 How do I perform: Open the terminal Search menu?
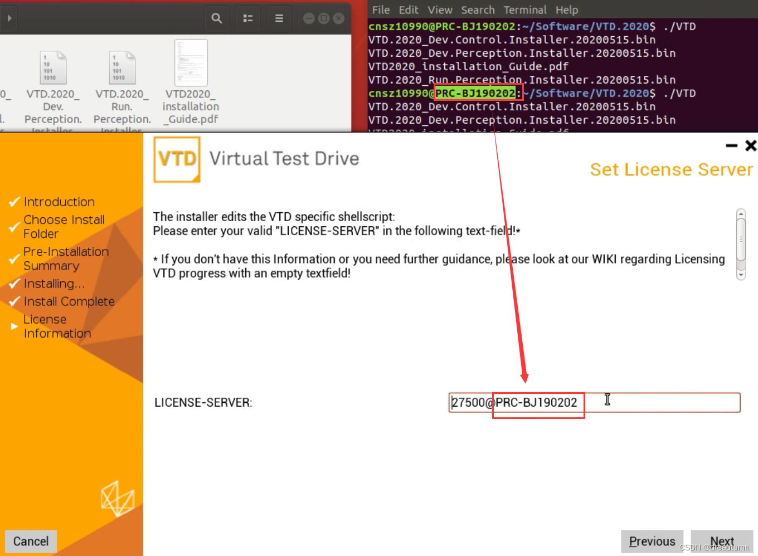click(478, 10)
